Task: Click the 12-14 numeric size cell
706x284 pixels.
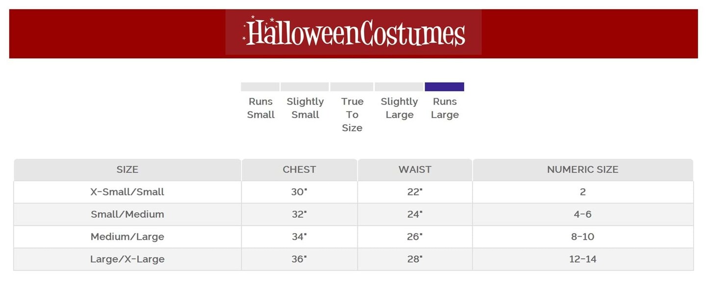Action: (582, 260)
